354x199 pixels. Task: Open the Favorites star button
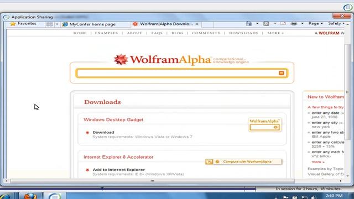23,23
